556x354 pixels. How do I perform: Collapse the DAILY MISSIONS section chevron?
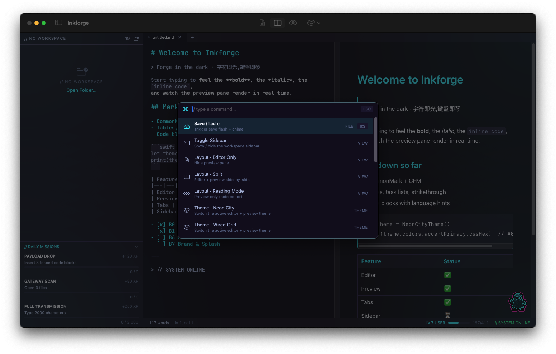click(x=136, y=247)
